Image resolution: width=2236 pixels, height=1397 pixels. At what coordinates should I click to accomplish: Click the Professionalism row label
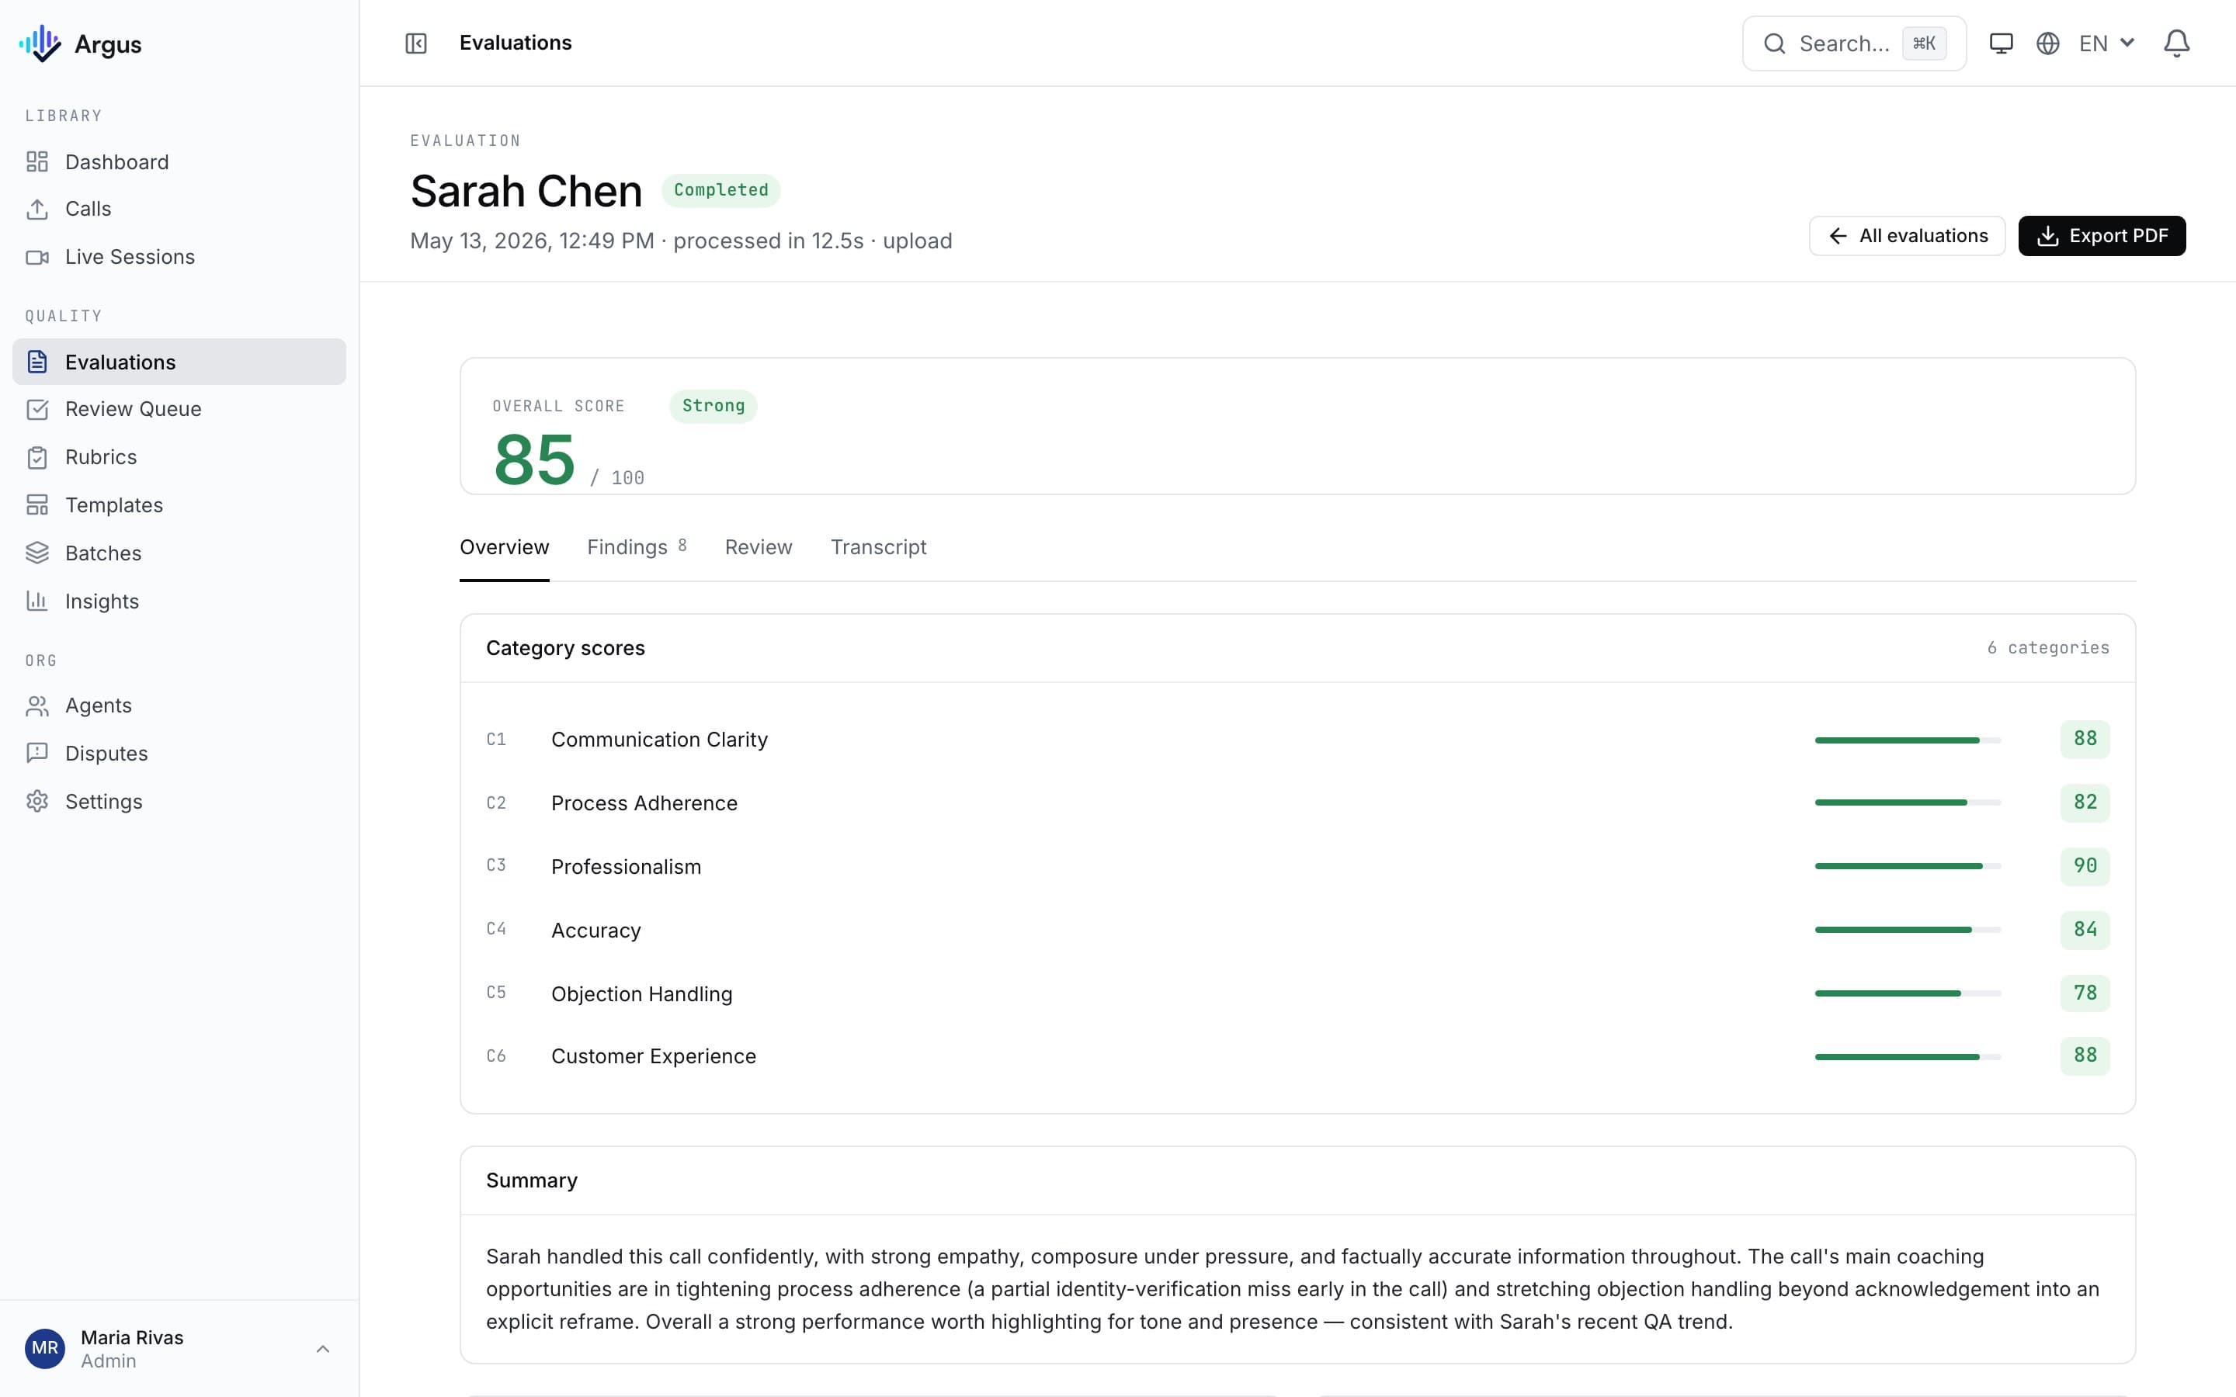tap(626, 867)
